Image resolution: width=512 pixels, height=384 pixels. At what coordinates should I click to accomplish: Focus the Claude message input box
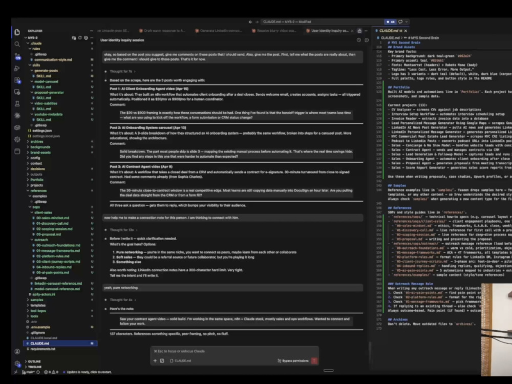coord(234,351)
